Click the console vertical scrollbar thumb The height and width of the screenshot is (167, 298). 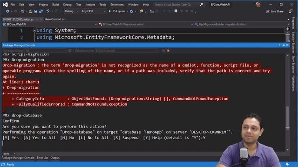(288, 117)
